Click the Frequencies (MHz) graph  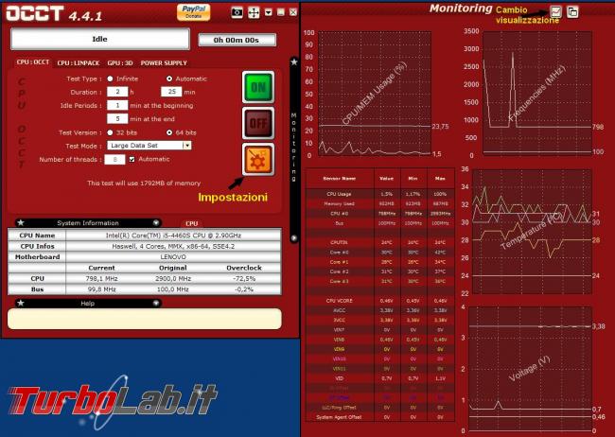coord(537,94)
